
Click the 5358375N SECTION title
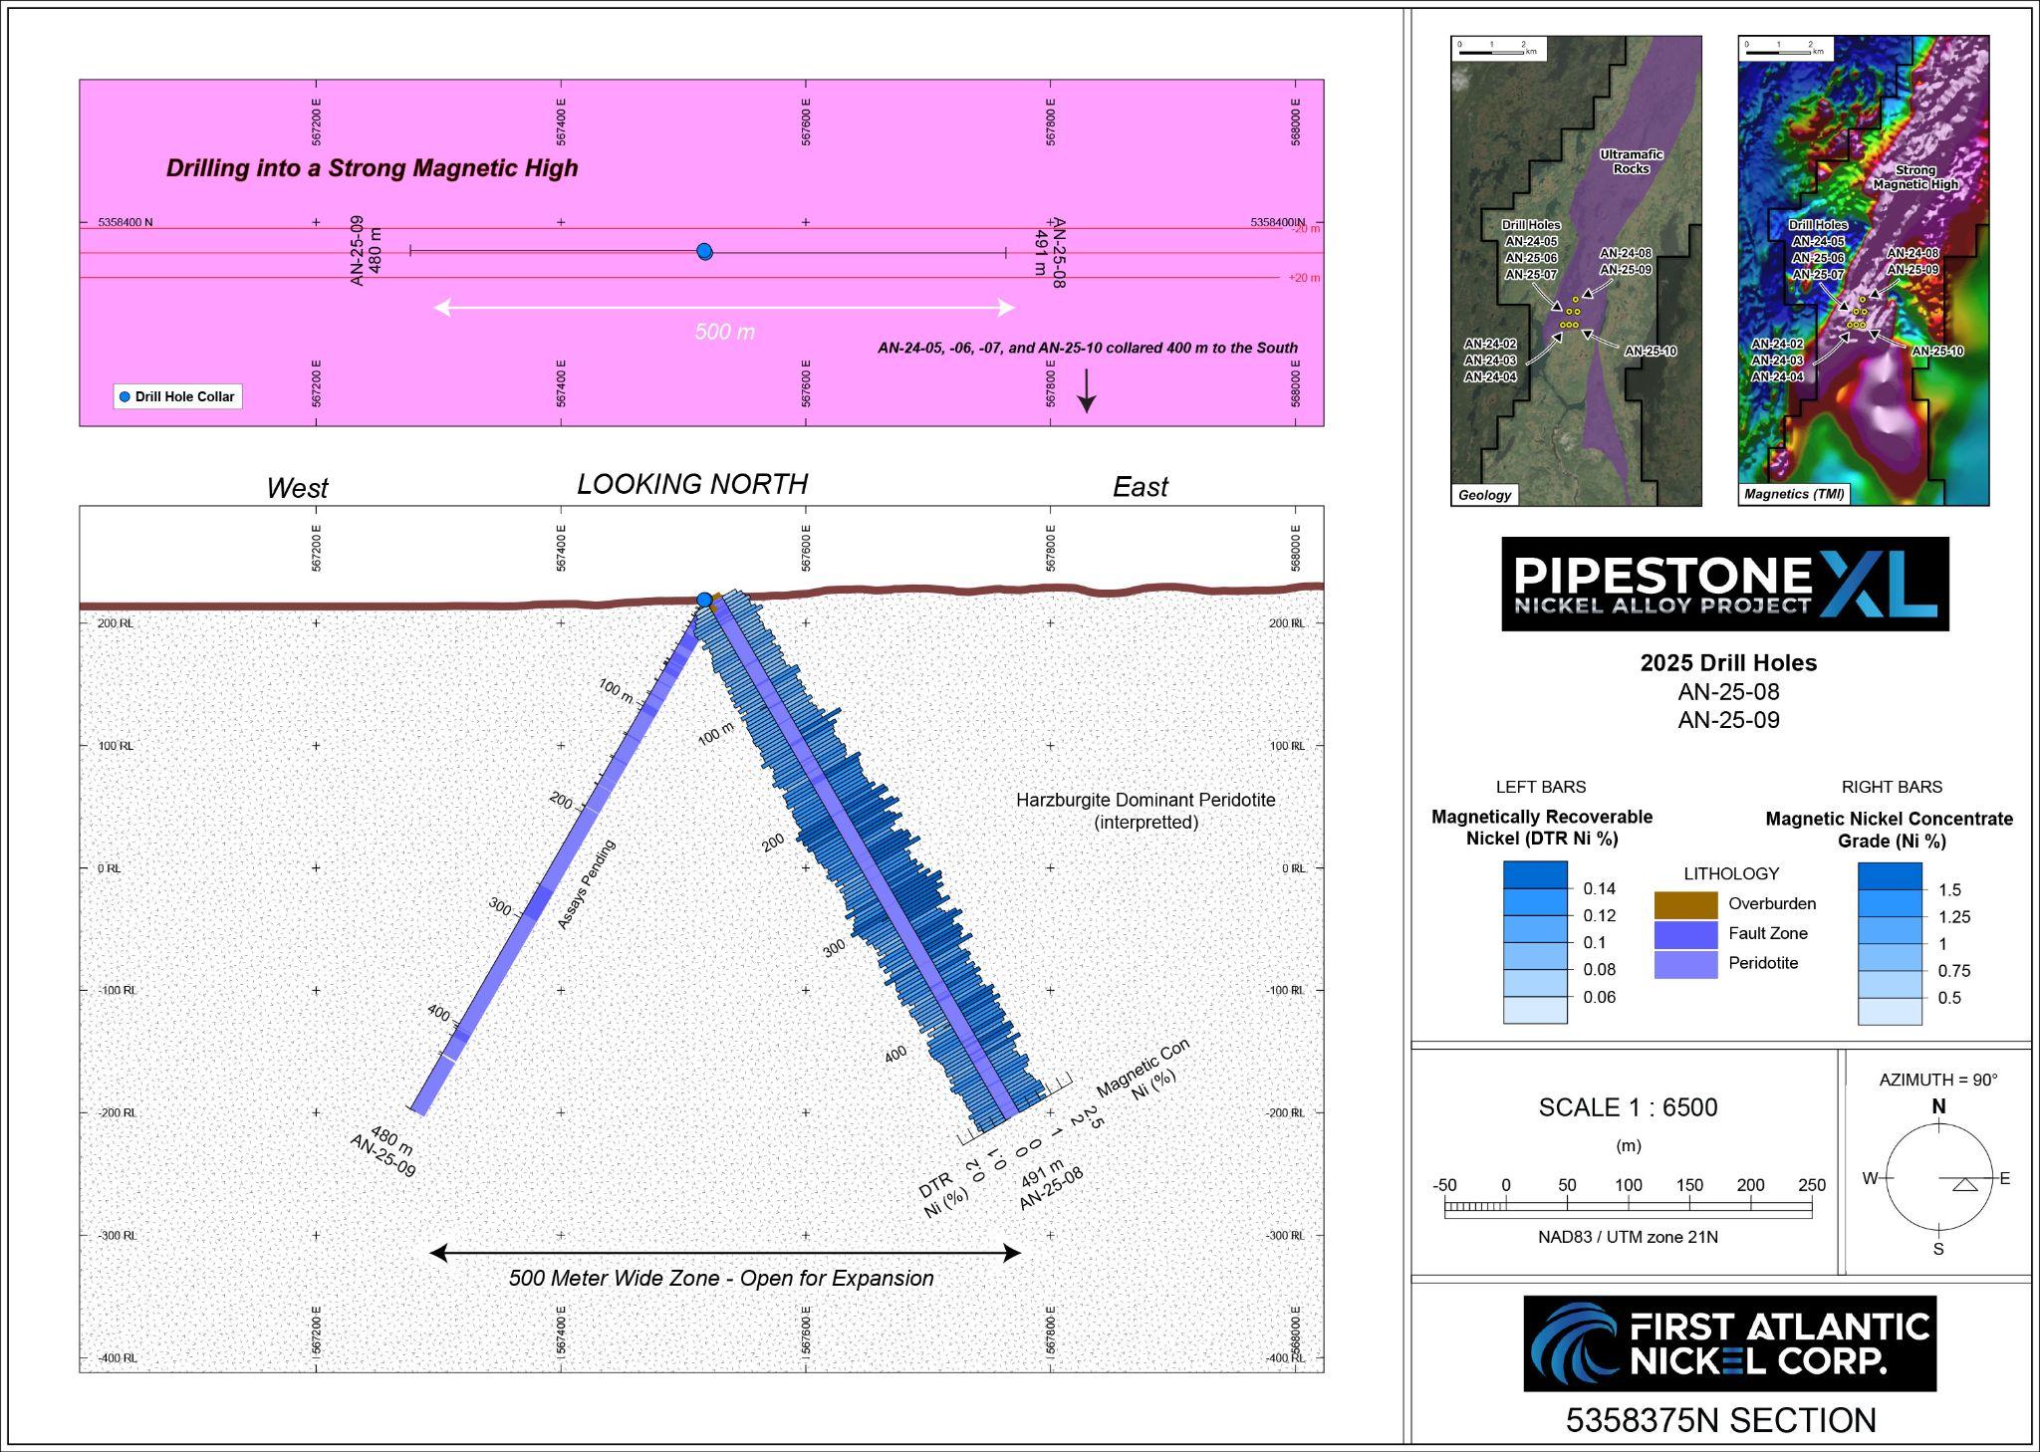[1720, 1420]
